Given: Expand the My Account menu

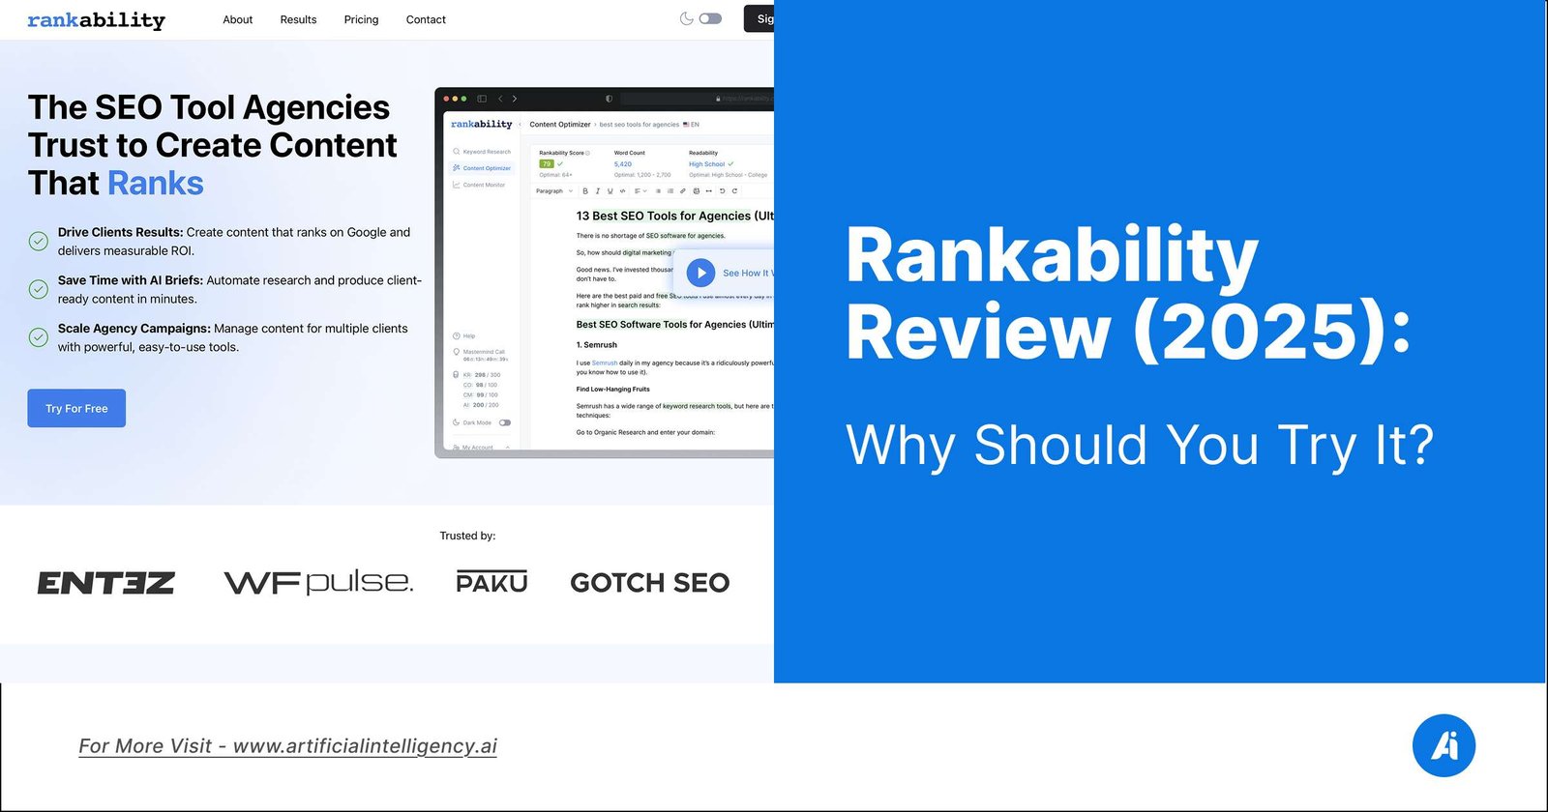Looking at the screenshot, I should click(482, 448).
